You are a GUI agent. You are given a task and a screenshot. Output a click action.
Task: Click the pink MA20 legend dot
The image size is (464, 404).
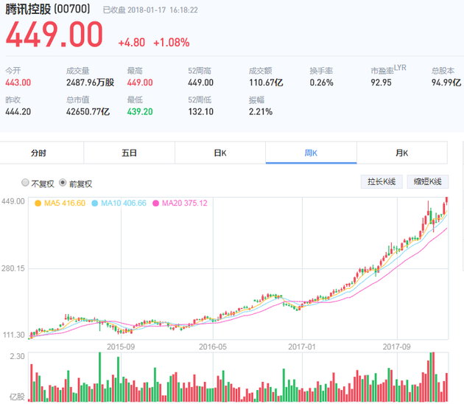pos(155,203)
